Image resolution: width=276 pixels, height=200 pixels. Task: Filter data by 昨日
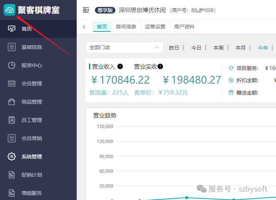pos(174,48)
